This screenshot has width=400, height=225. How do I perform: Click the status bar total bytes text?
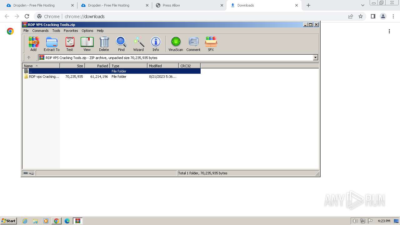tap(203, 173)
